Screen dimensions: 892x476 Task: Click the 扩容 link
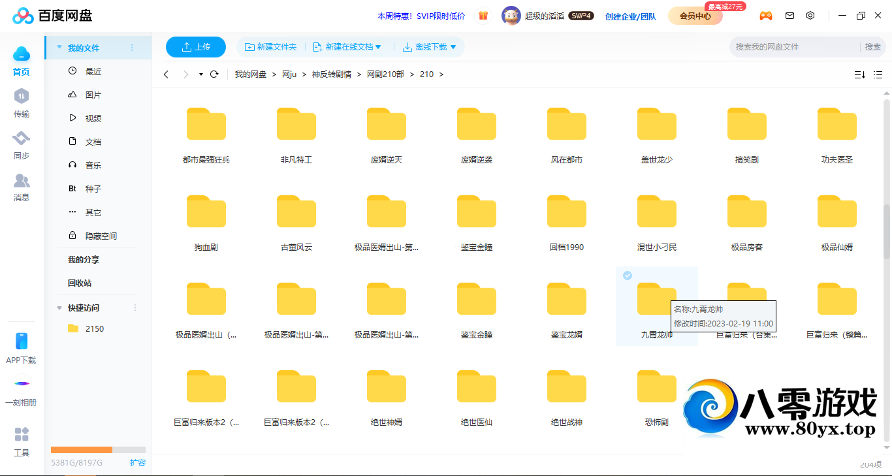138,462
